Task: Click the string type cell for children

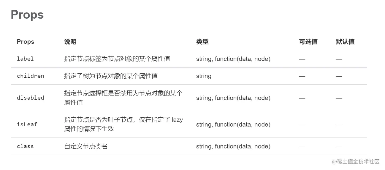Action: tap(204, 76)
